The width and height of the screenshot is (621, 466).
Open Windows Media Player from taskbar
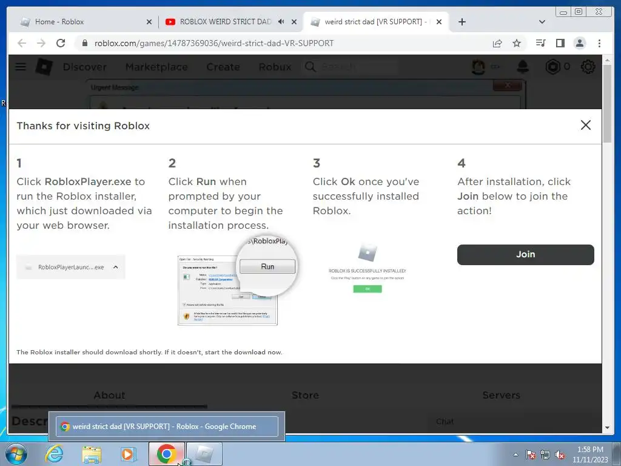tap(128, 454)
